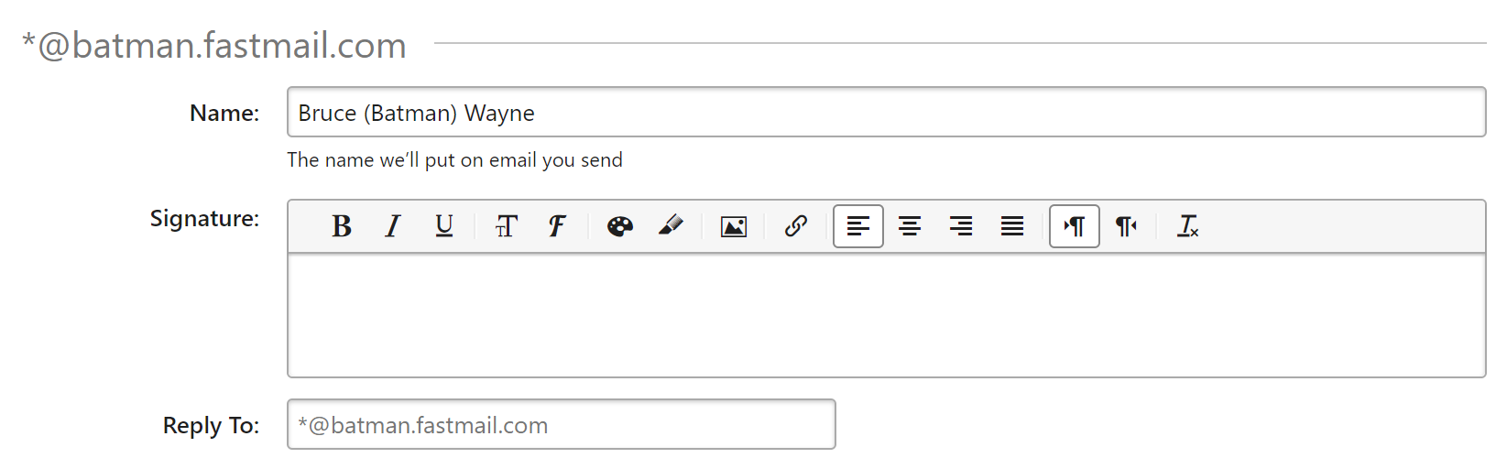Viewport: 1507px width, 458px height.
Task: Switch to right-to-left text direction
Action: point(1126,226)
